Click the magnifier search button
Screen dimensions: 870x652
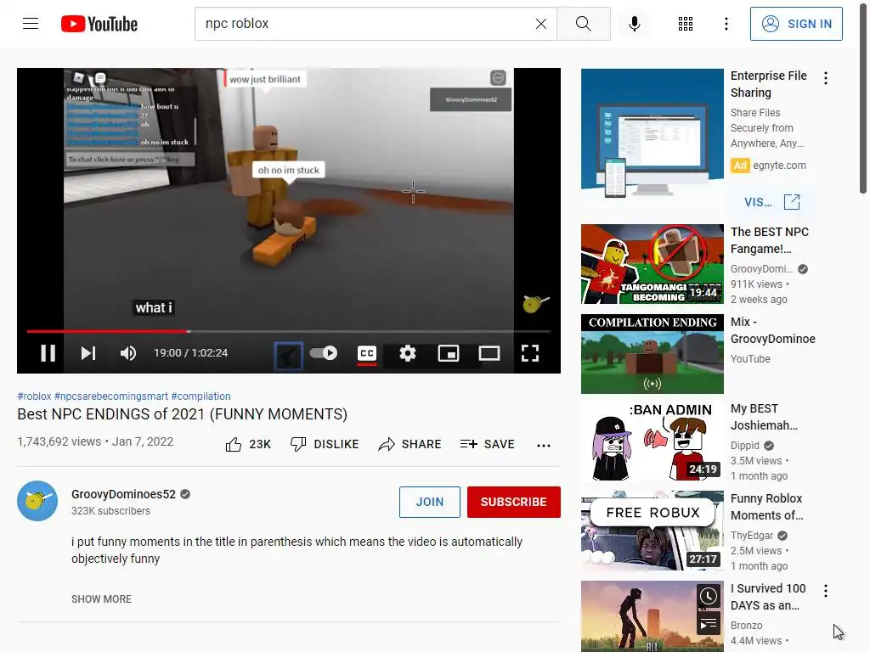(583, 24)
